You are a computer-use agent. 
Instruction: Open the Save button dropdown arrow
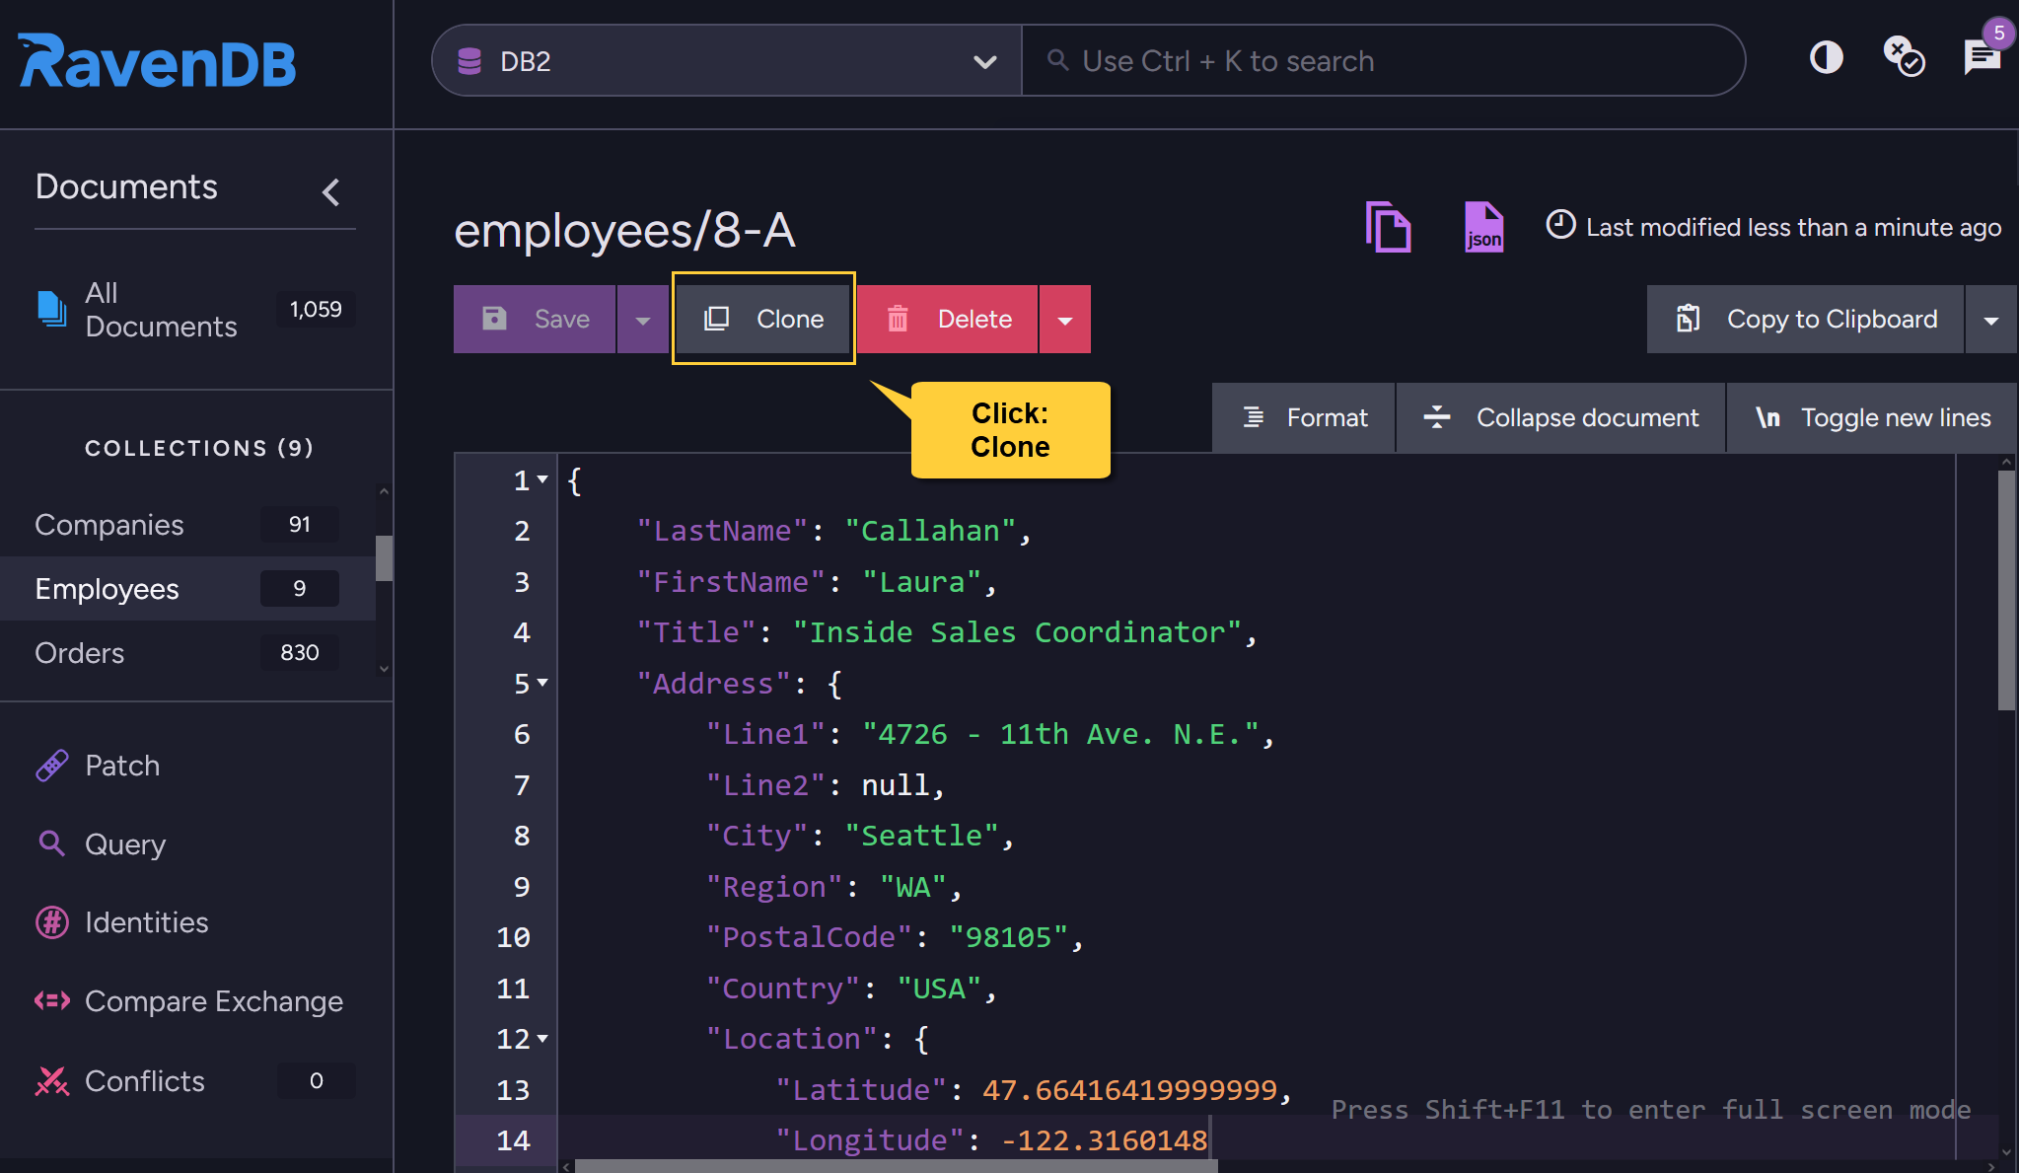[643, 319]
